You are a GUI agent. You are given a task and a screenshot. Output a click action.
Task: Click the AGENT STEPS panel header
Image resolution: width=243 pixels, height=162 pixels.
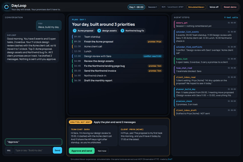tap(181, 17)
